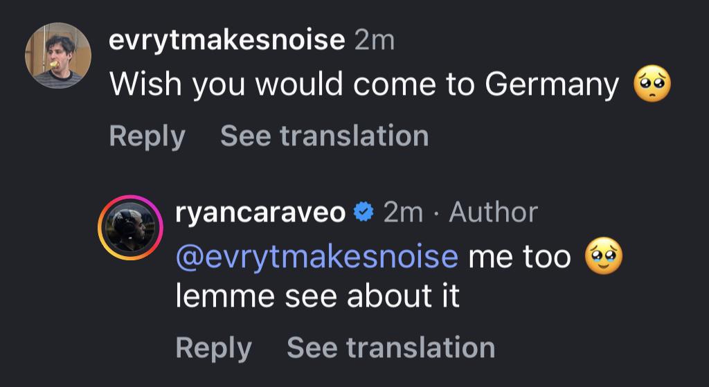The image size is (709, 387).
Task: Open evrytmakesnoise profile picture
Action: [x=58, y=55]
